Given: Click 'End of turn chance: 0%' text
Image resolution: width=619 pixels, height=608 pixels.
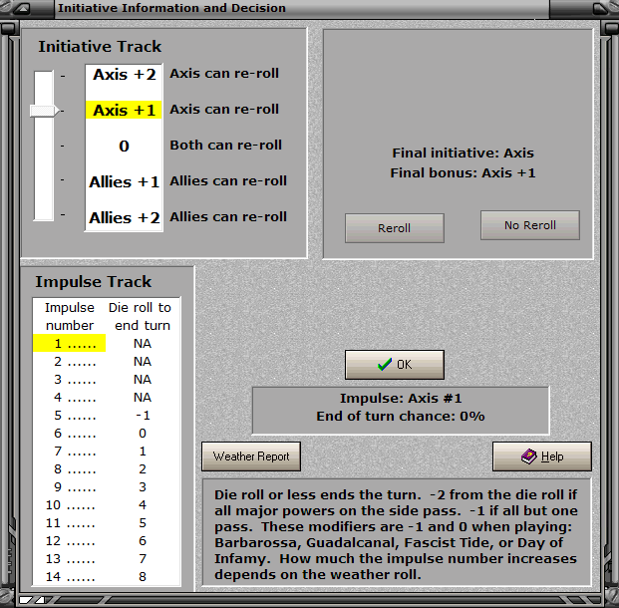Looking at the screenshot, I should [401, 416].
